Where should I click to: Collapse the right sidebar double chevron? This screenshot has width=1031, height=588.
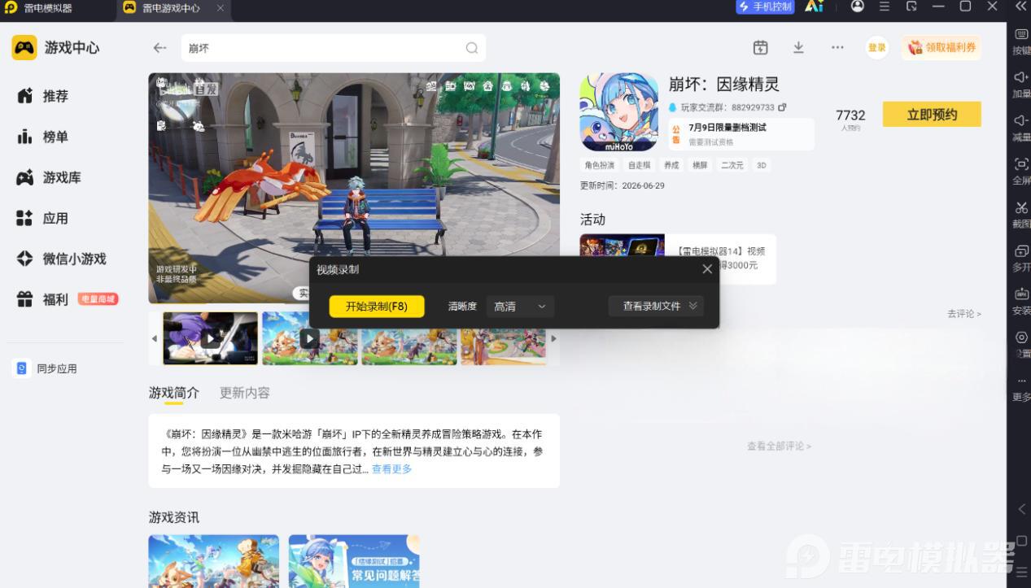click(x=1020, y=7)
